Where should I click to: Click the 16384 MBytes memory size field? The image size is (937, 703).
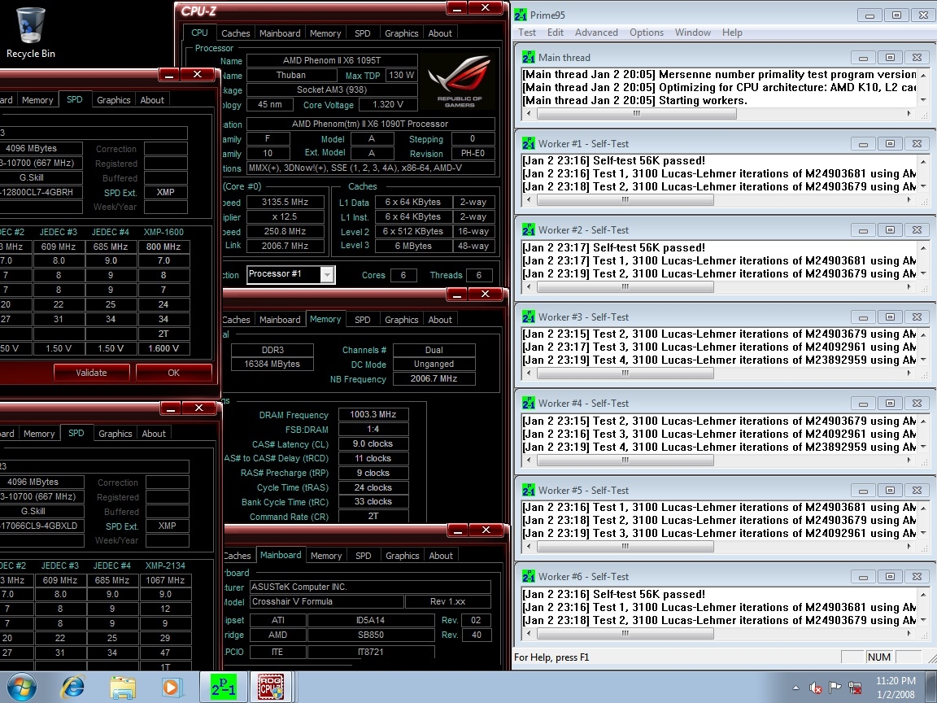pyautogui.click(x=272, y=364)
